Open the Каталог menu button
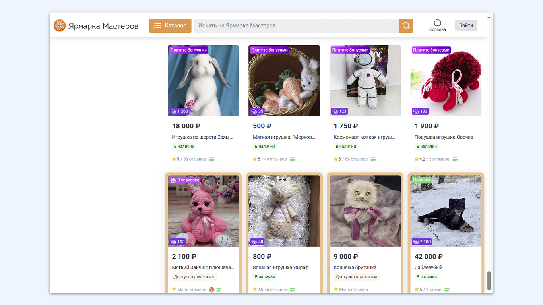543x305 pixels. (170, 26)
